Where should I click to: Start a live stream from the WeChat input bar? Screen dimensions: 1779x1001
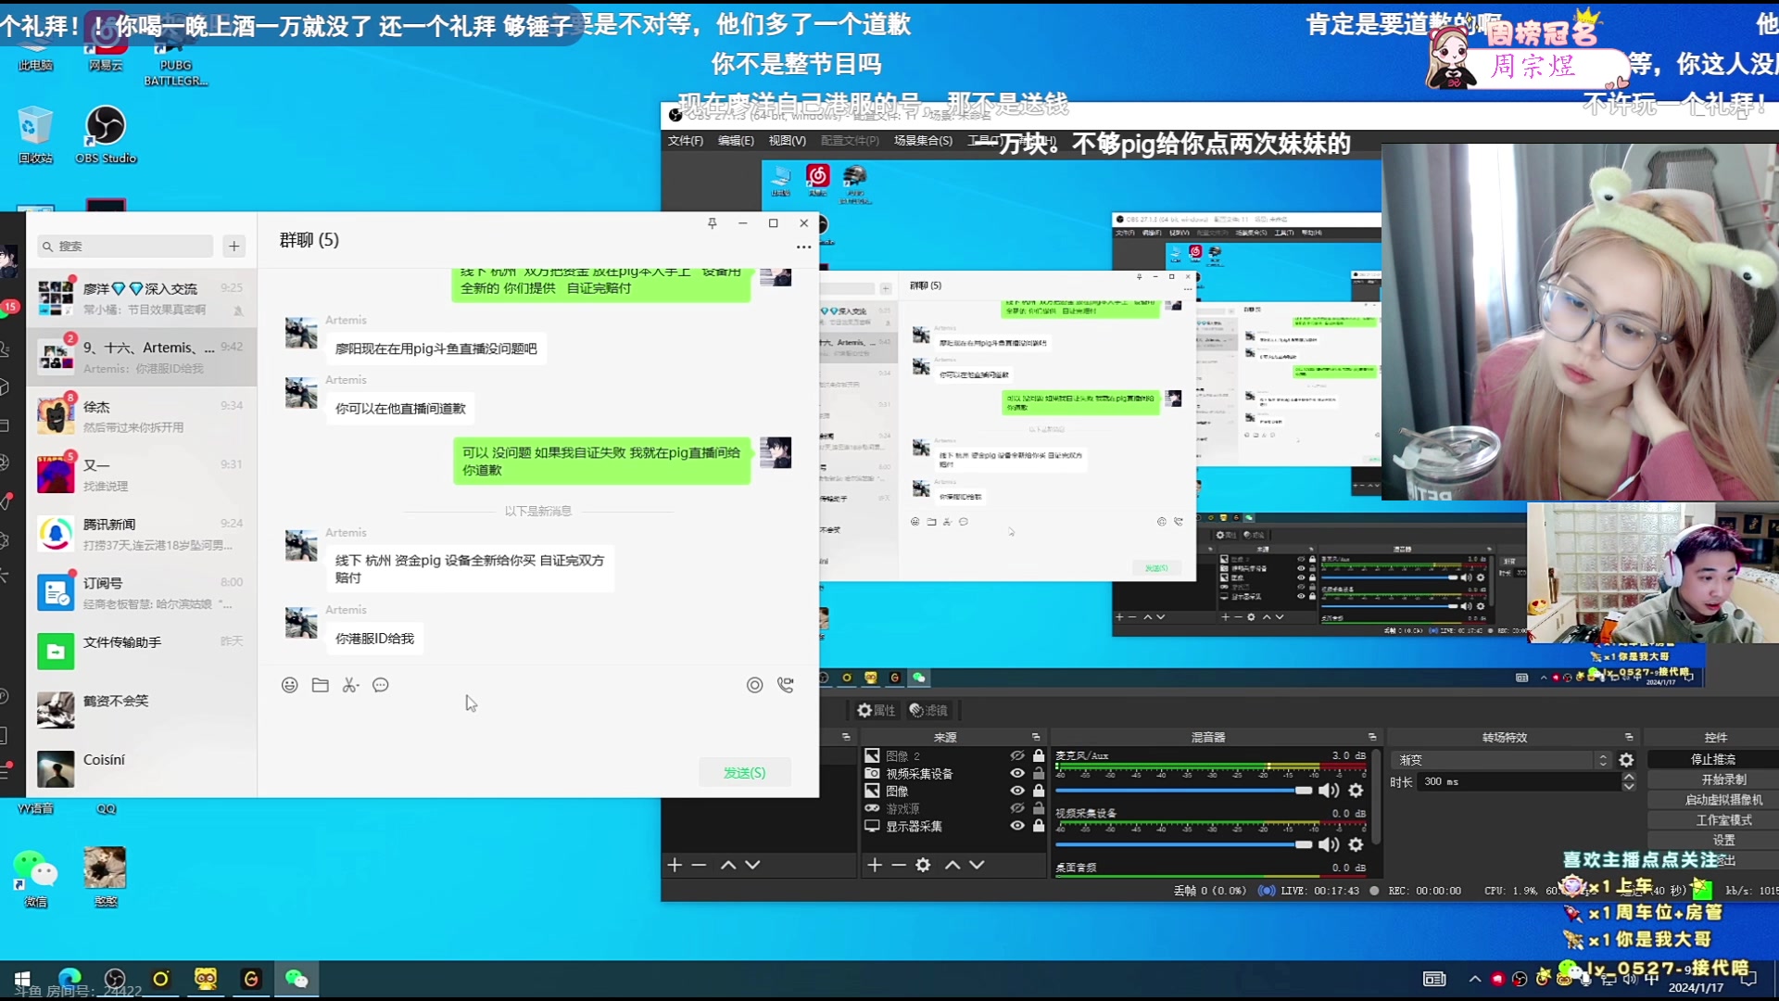coord(755,685)
